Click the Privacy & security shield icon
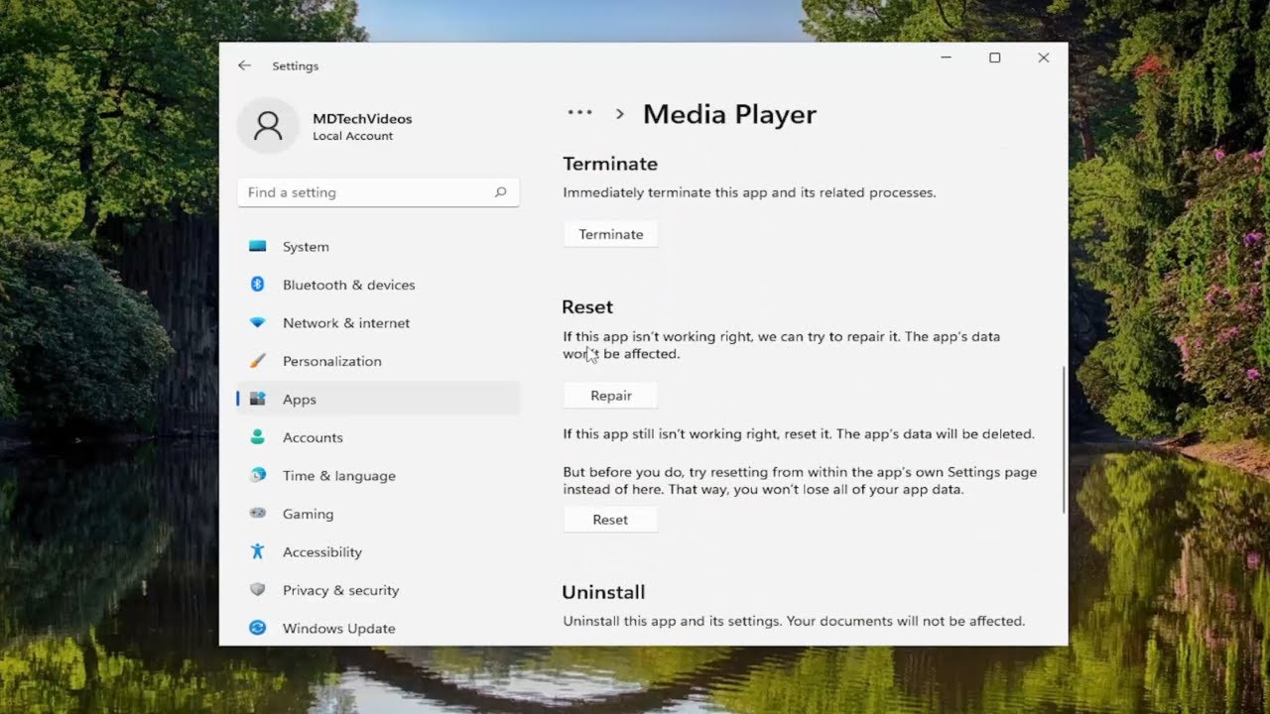Screen dimensions: 1270x714 tap(258, 590)
